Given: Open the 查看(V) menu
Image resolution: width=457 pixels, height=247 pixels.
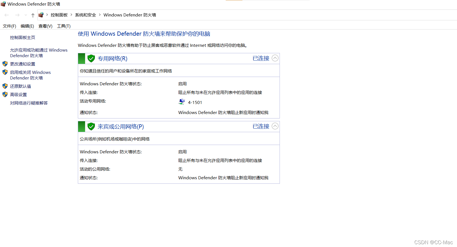Looking at the screenshot, I should click(x=45, y=26).
